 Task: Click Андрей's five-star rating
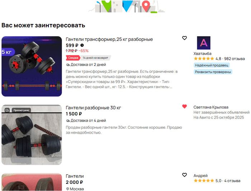coord(204,181)
